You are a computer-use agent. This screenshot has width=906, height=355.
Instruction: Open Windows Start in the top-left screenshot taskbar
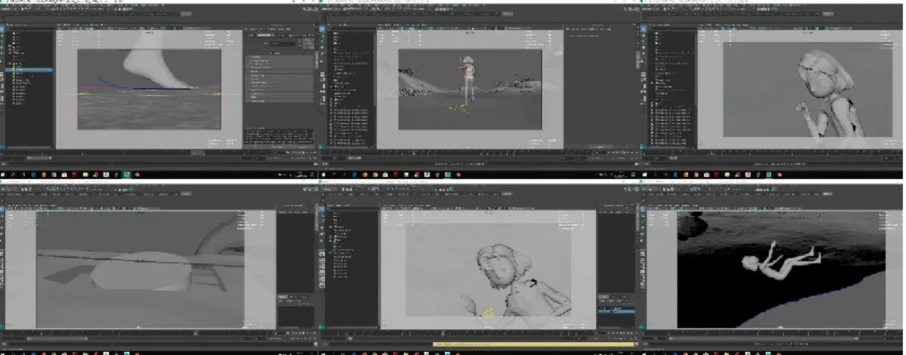[x=4, y=174]
